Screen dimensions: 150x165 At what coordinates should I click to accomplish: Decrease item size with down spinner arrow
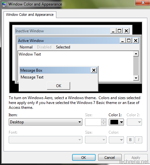click(x=104, y=124)
